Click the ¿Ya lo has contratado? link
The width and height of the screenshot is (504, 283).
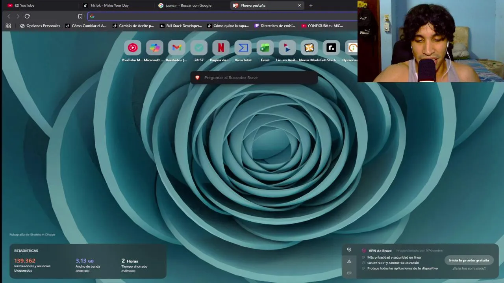(x=469, y=268)
